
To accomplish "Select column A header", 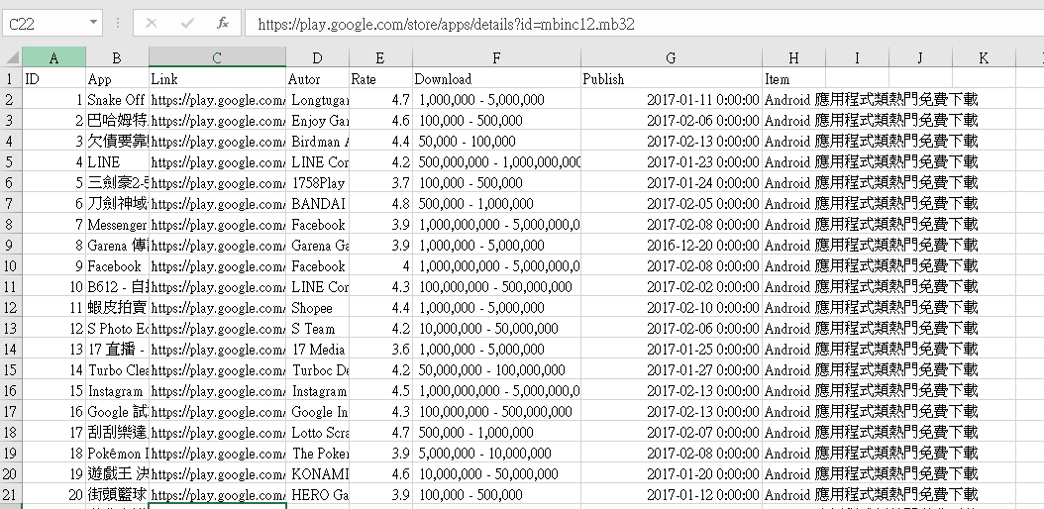I will [53, 57].
